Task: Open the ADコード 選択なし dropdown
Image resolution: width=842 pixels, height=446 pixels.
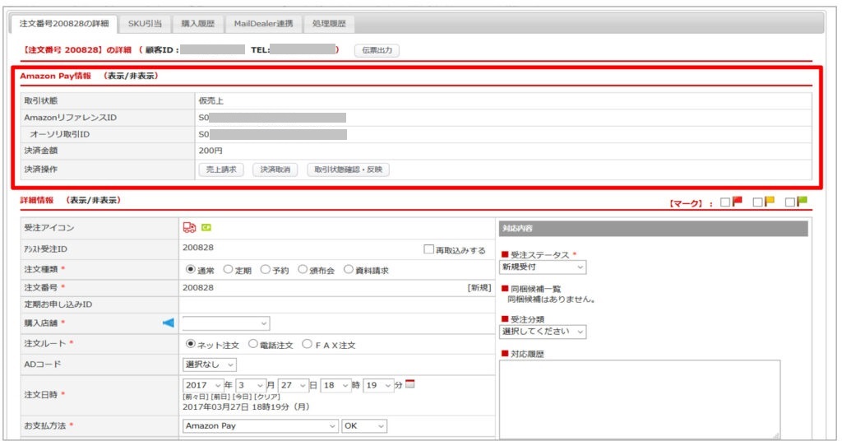Action: click(x=210, y=365)
